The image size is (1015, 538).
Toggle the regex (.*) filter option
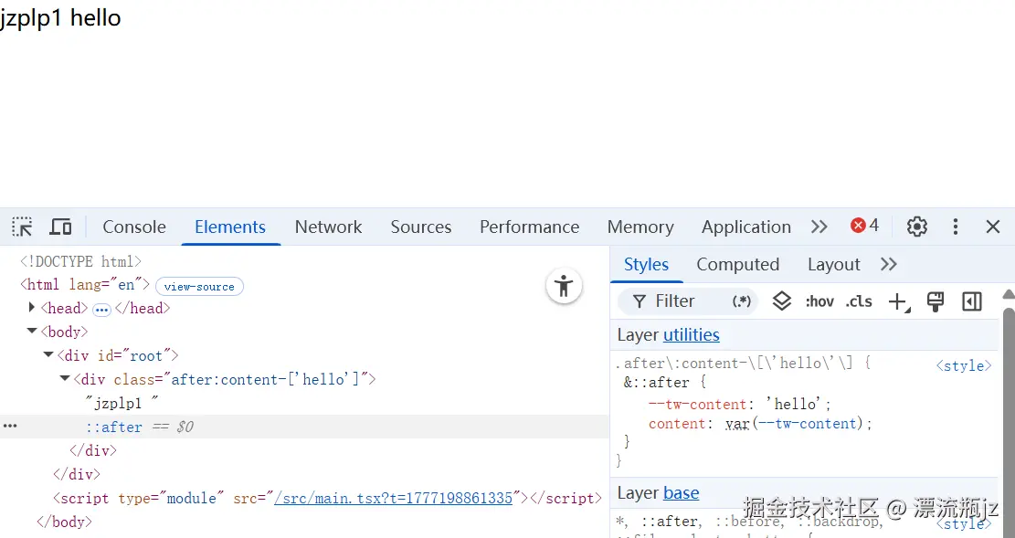741,301
